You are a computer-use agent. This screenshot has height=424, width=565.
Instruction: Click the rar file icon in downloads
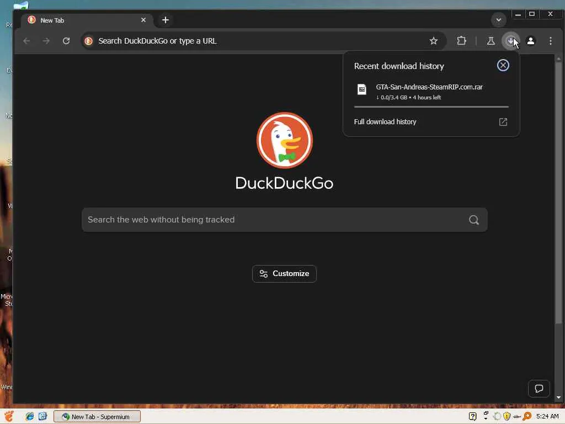(x=362, y=89)
